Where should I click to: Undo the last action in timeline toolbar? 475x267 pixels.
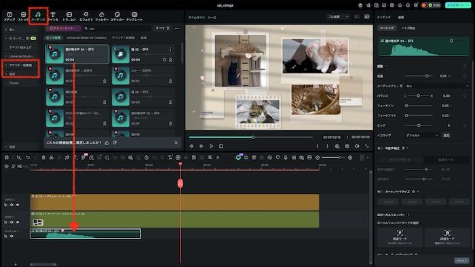click(x=28, y=157)
